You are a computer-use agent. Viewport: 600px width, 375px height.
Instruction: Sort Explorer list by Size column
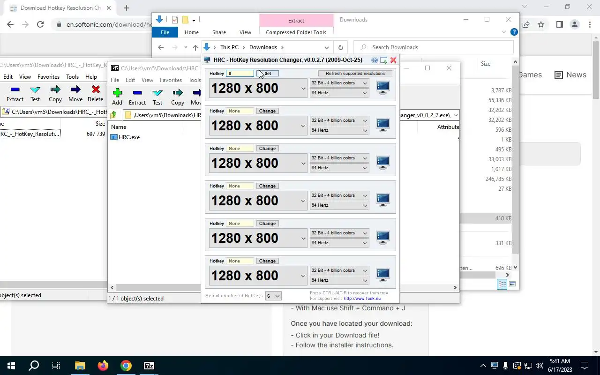486,64
